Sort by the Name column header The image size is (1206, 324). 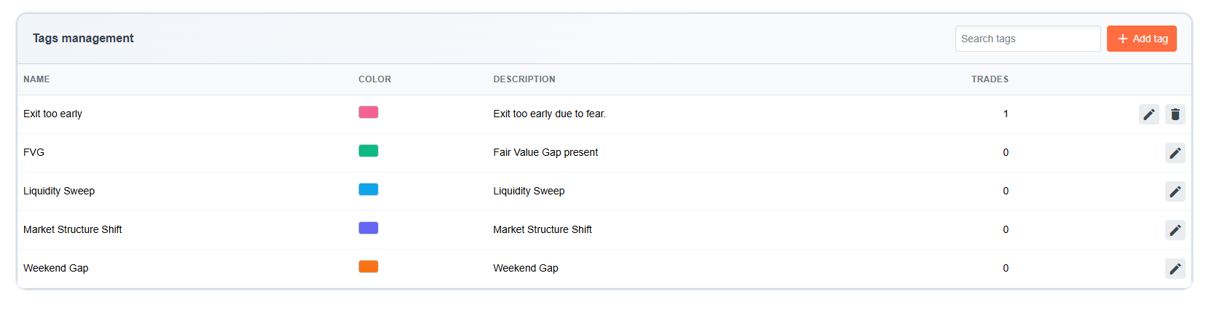click(x=36, y=79)
